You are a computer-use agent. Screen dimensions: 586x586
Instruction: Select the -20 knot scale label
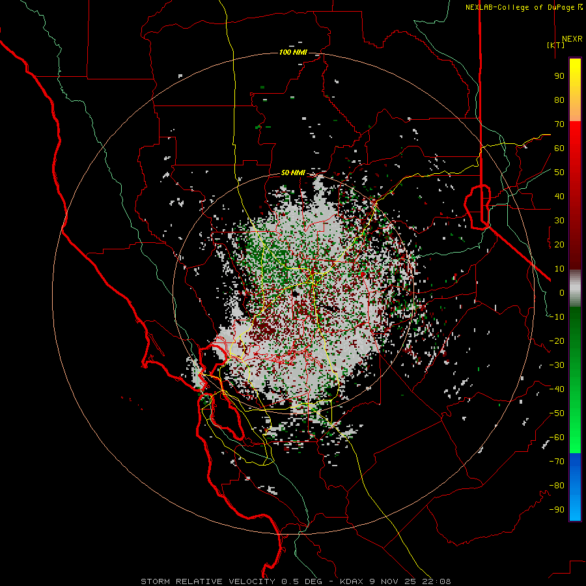pyautogui.click(x=557, y=341)
